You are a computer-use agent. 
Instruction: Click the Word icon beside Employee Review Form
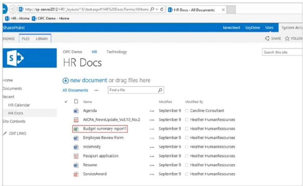pos(76,138)
